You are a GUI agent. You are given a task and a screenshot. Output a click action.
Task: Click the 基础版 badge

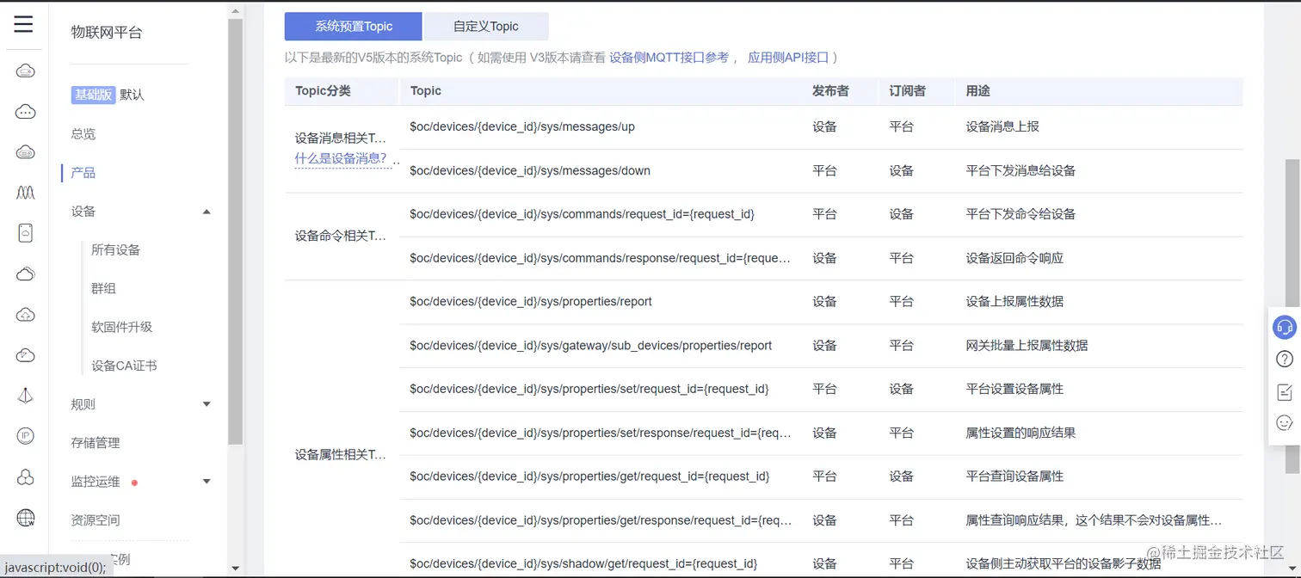(93, 95)
